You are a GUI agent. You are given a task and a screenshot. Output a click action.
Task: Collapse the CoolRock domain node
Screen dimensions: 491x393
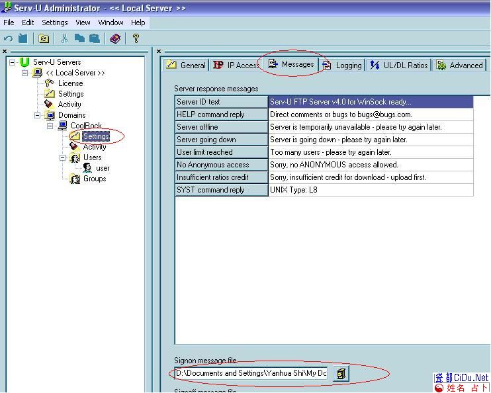[50, 126]
